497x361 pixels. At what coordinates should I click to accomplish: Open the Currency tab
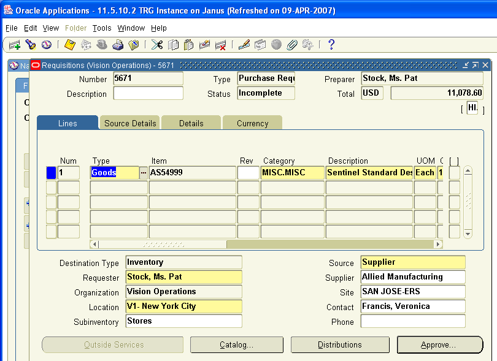tap(252, 123)
